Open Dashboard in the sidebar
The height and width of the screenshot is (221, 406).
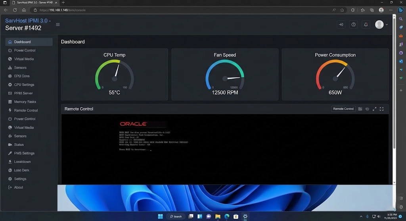(x=29, y=42)
